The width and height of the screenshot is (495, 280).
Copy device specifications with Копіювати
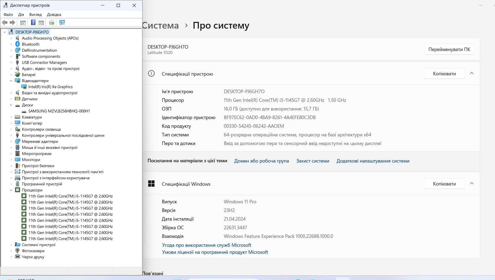tap(444, 73)
